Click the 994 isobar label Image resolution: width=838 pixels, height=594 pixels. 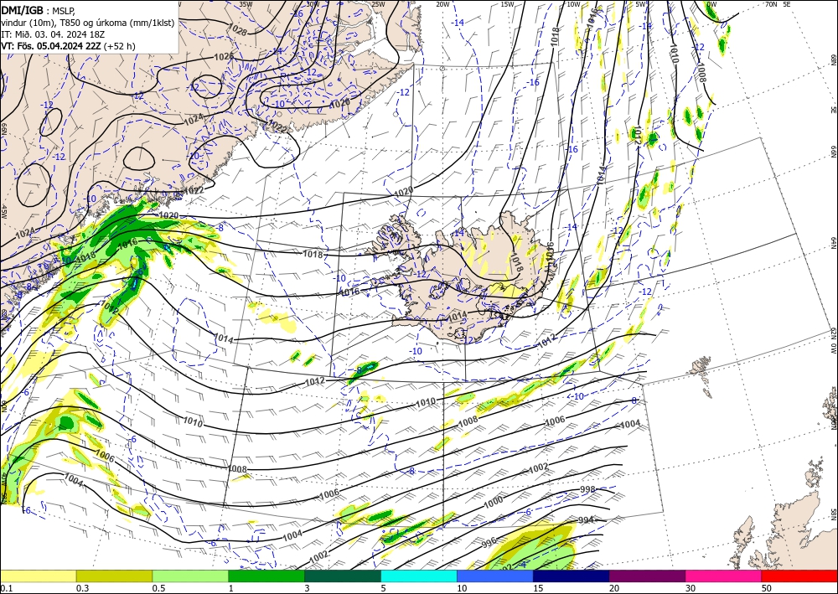[586, 519]
